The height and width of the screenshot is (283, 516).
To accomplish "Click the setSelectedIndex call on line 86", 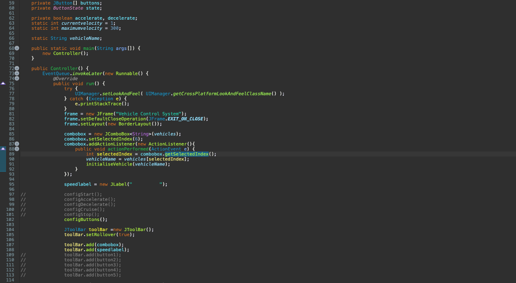I will 110,139.
